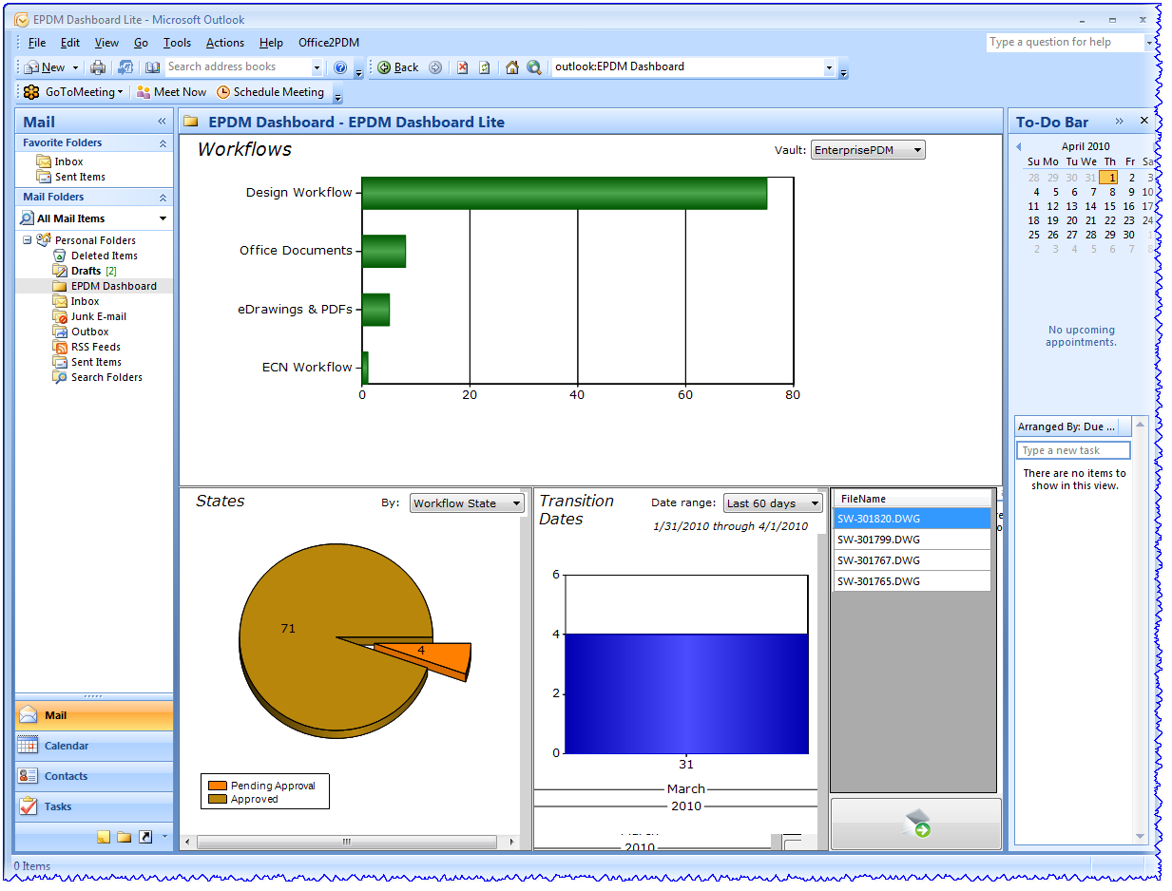This screenshot has height=891, width=1172.
Task: Click the Print toolbar icon
Action: point(97,67)
